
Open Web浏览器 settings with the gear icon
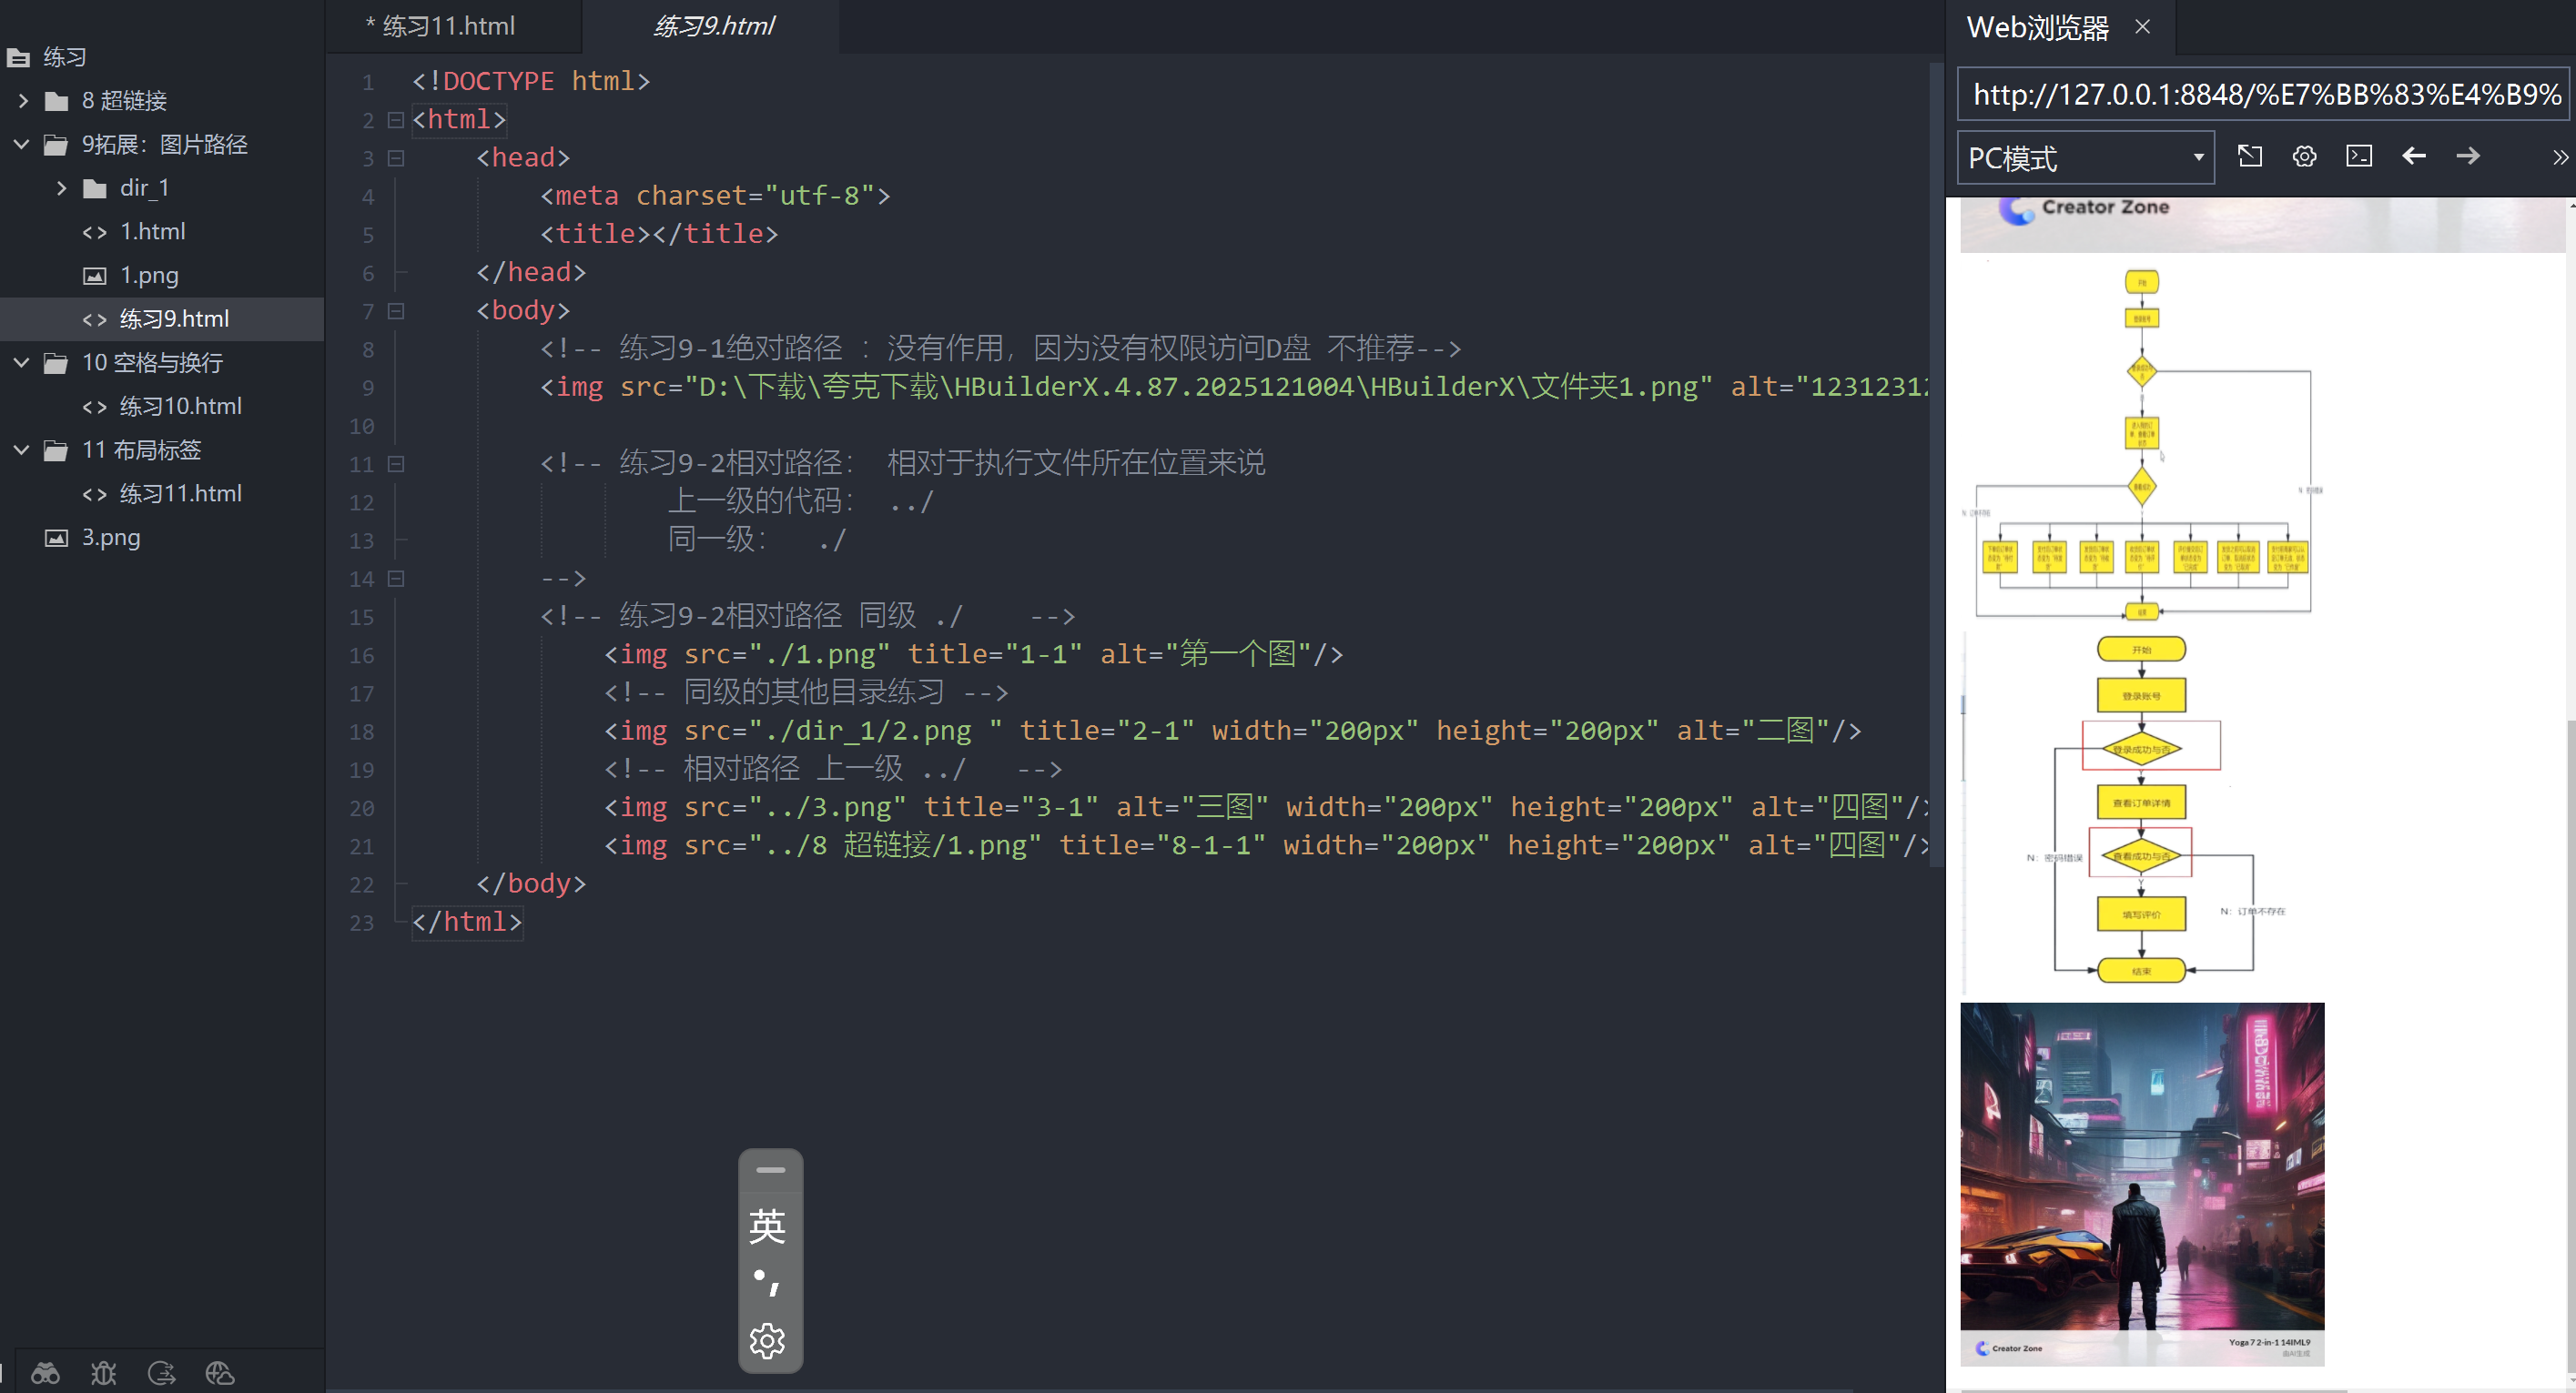coord(2304,156)
